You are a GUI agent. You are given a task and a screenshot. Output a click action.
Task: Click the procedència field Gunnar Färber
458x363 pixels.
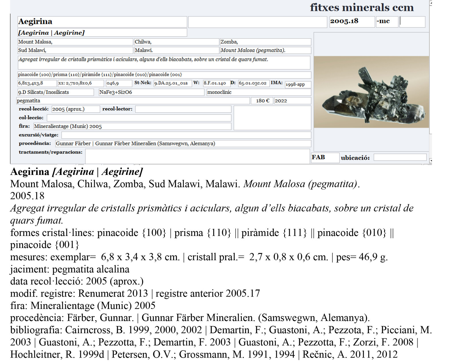[183, 143]
